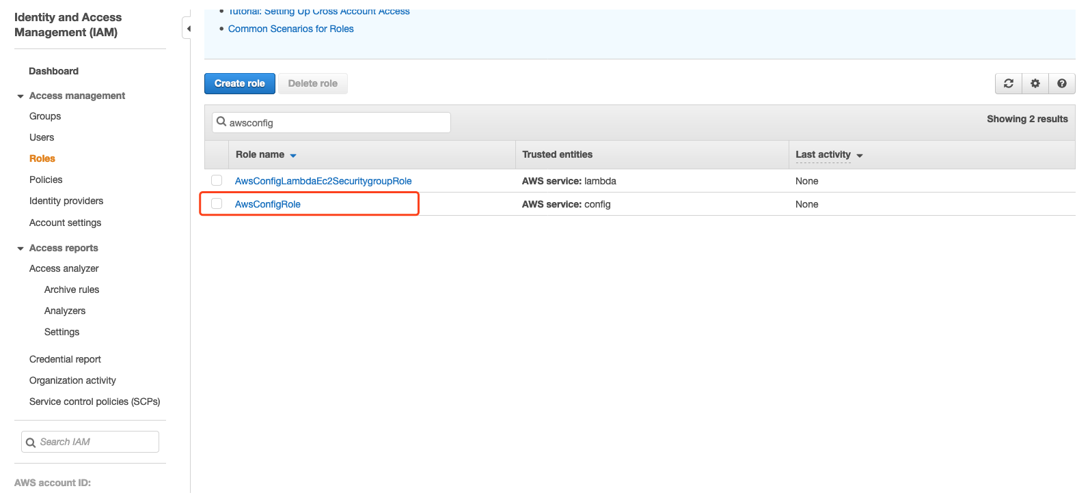Open Roles in the sidebar
Screen dimensions: 1090x495
[42, 158]
